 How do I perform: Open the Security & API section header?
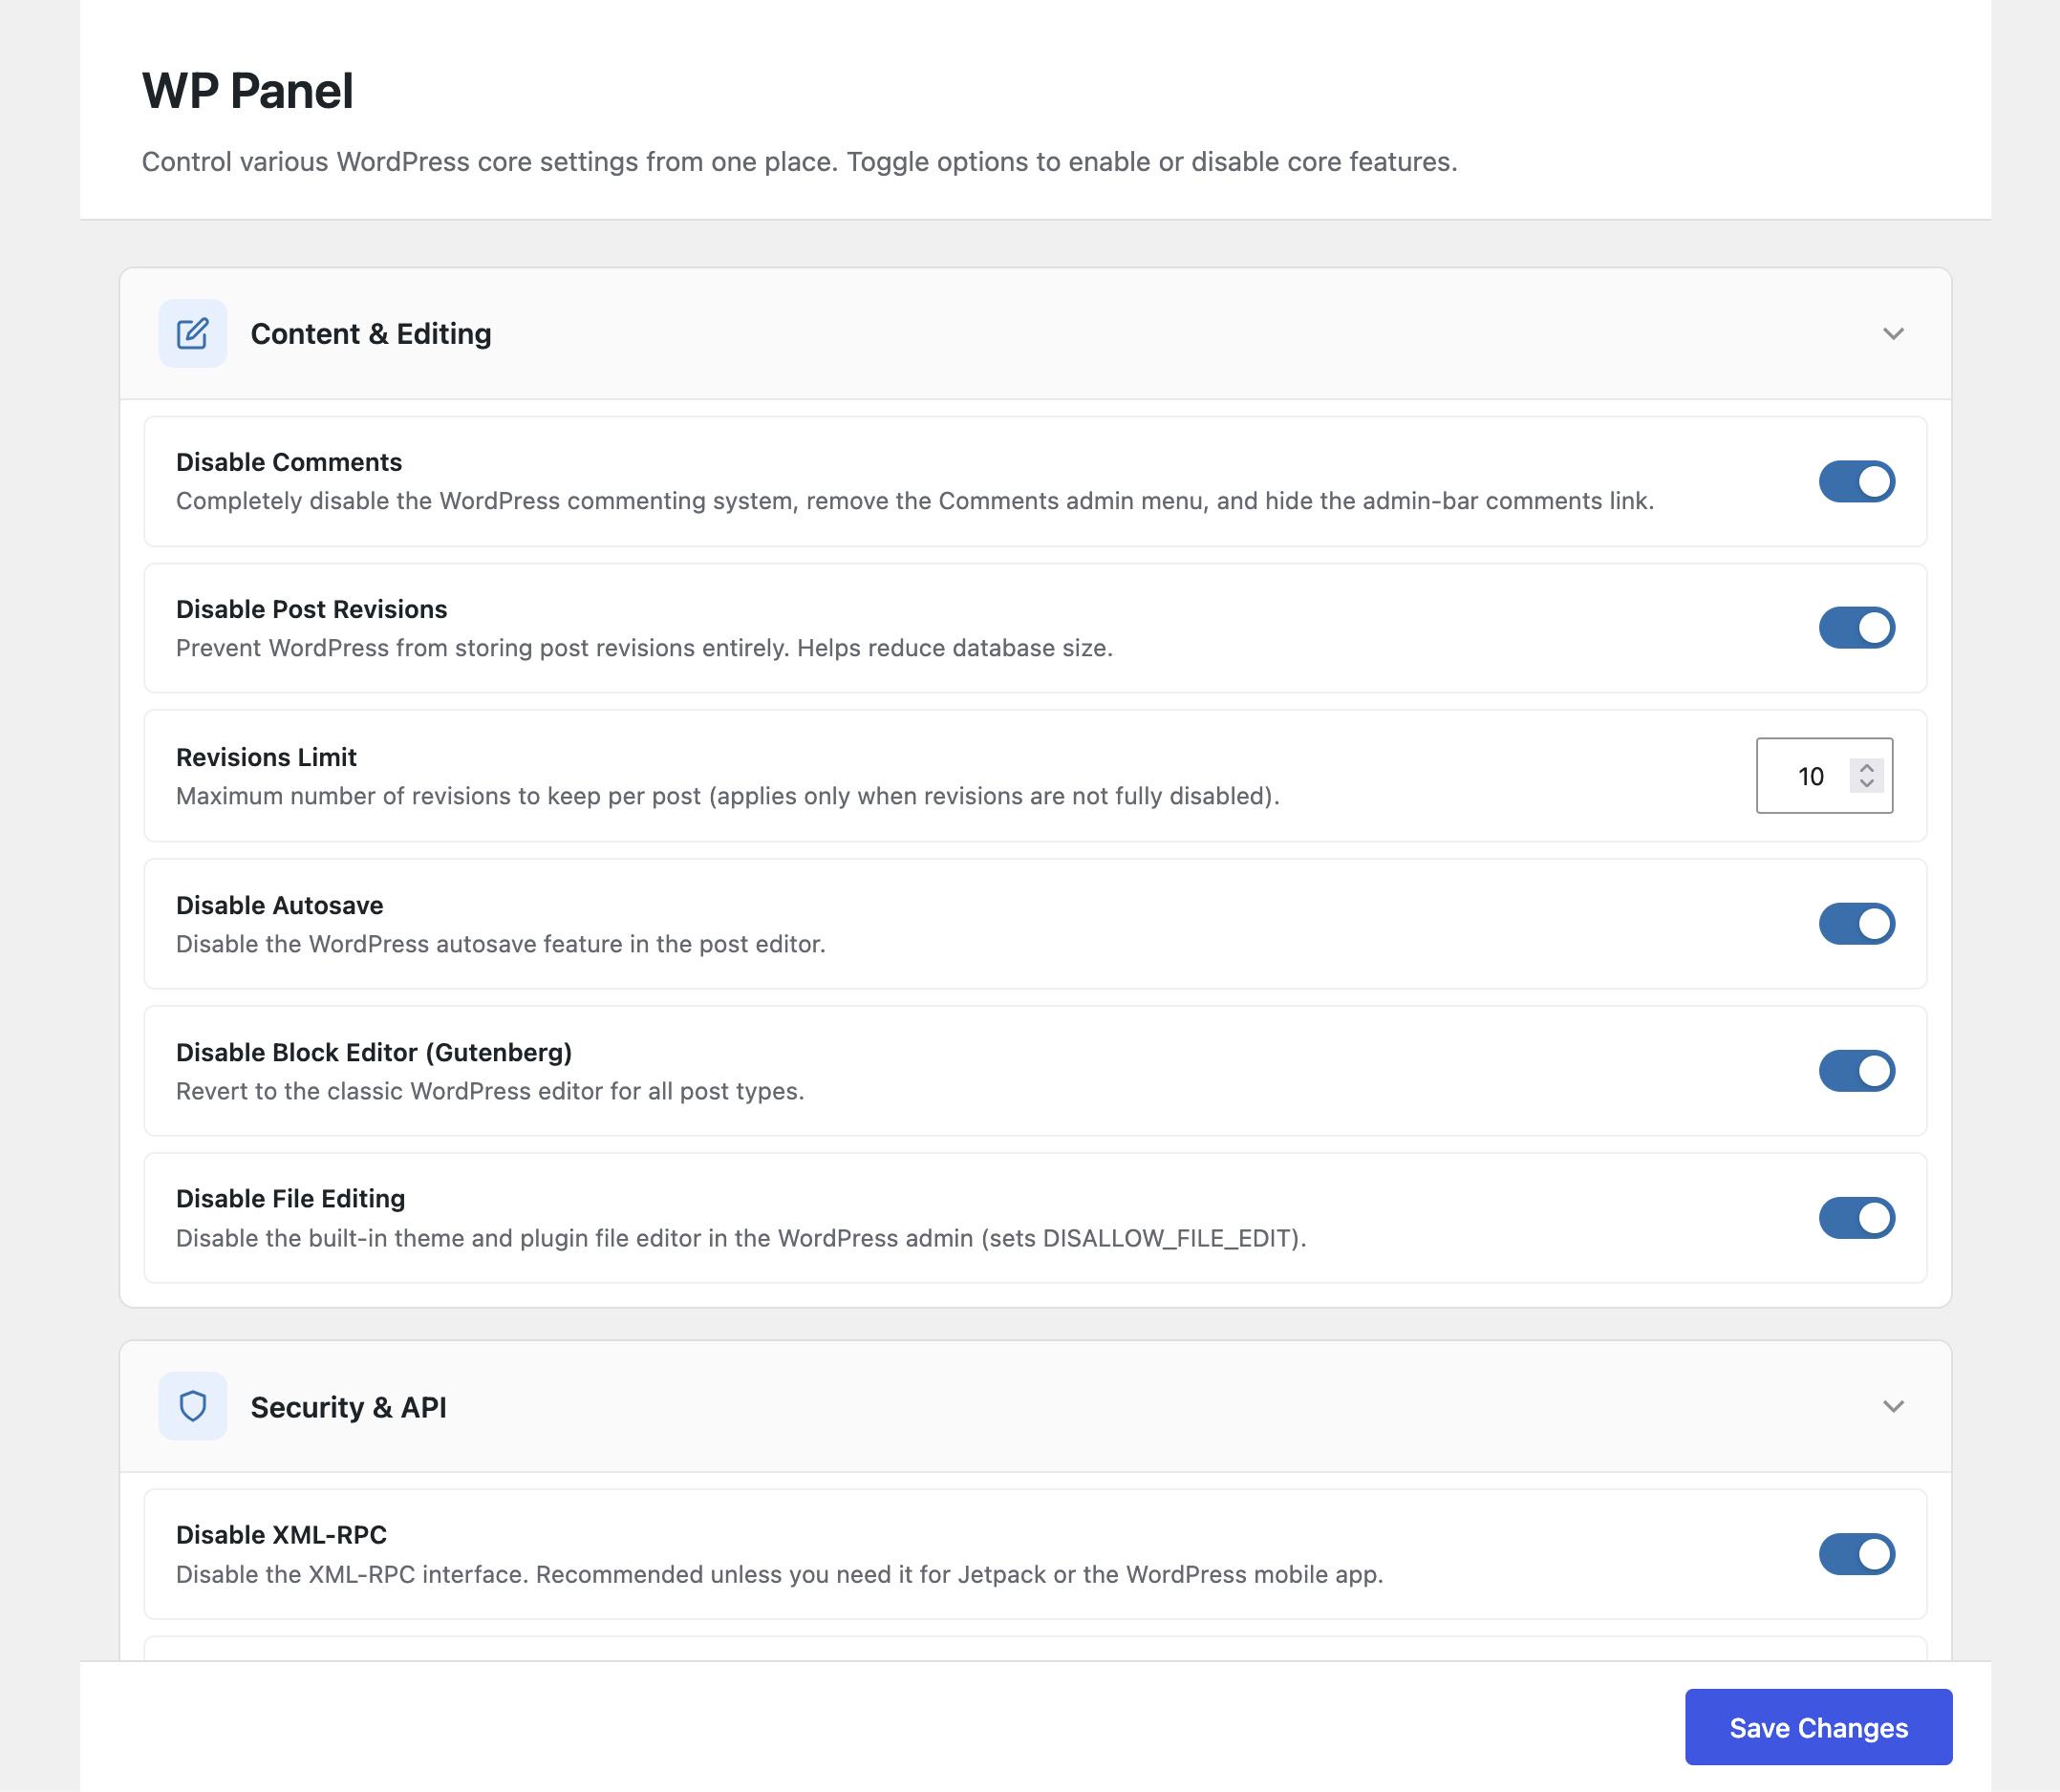[x=349, y=1406]
